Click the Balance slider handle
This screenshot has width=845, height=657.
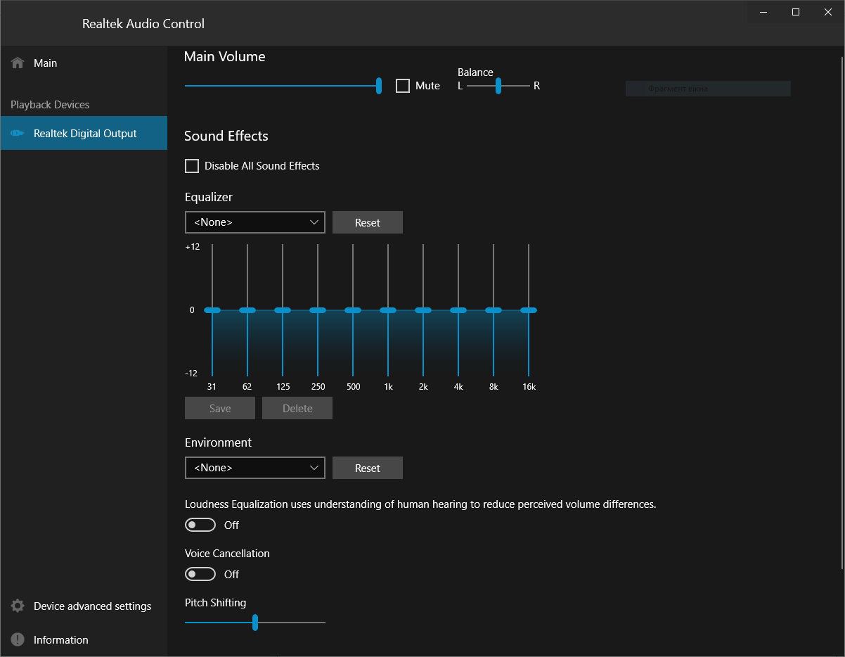pyautogui.click(x=498, y=86)
